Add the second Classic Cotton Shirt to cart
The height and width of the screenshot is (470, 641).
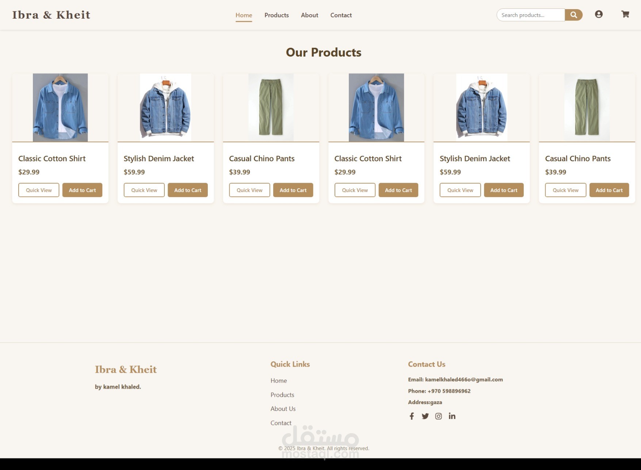398,190
